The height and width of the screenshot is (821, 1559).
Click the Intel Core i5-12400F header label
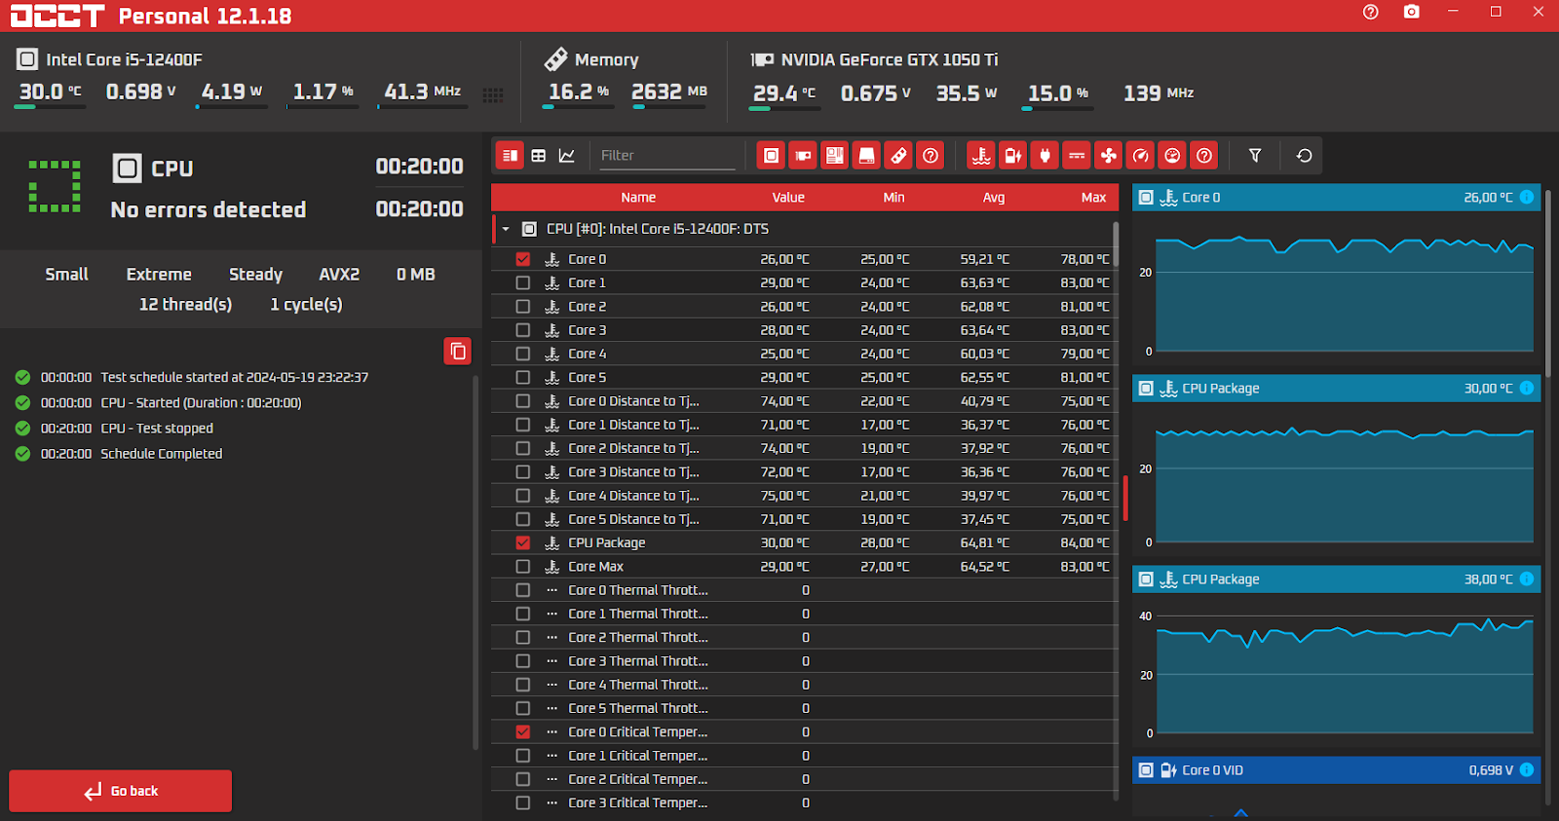[124, 59]
